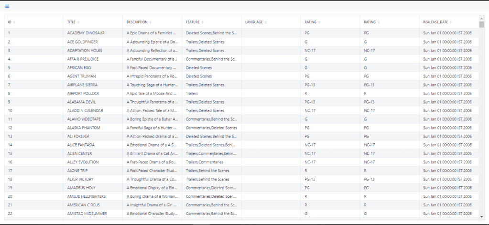Click the scrollbar up arrow
The image size is (489, 225).
[481, 18]
